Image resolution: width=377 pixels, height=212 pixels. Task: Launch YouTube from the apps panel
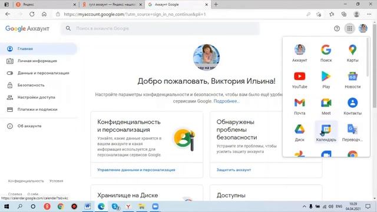pos(300,80)
